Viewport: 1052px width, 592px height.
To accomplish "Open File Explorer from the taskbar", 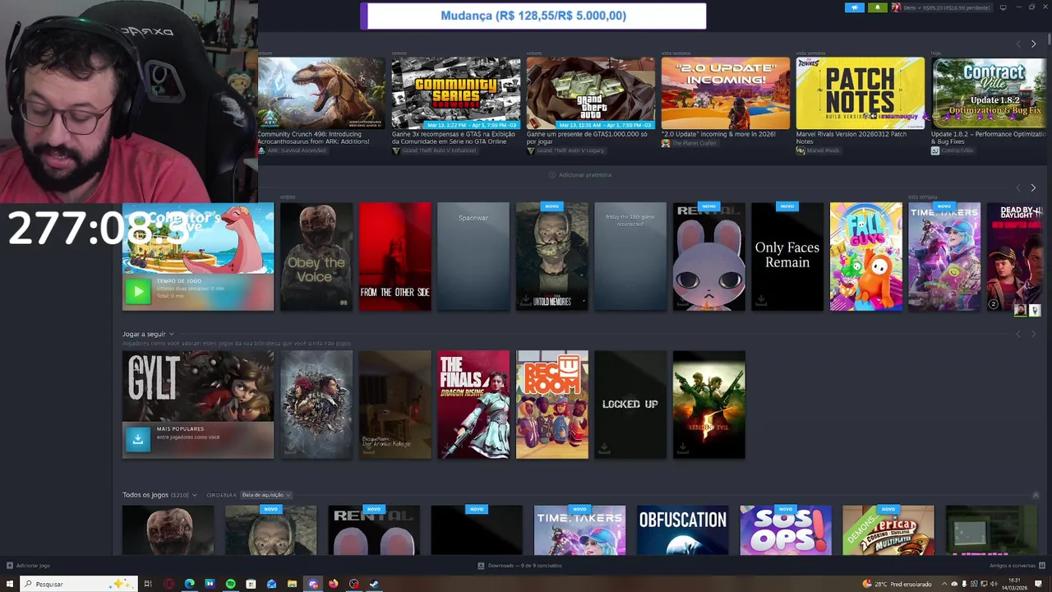I will click(x=292, y=584).
